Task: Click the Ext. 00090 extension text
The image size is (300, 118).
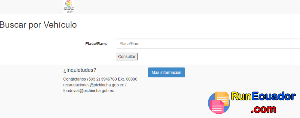Action: (128, 79)
